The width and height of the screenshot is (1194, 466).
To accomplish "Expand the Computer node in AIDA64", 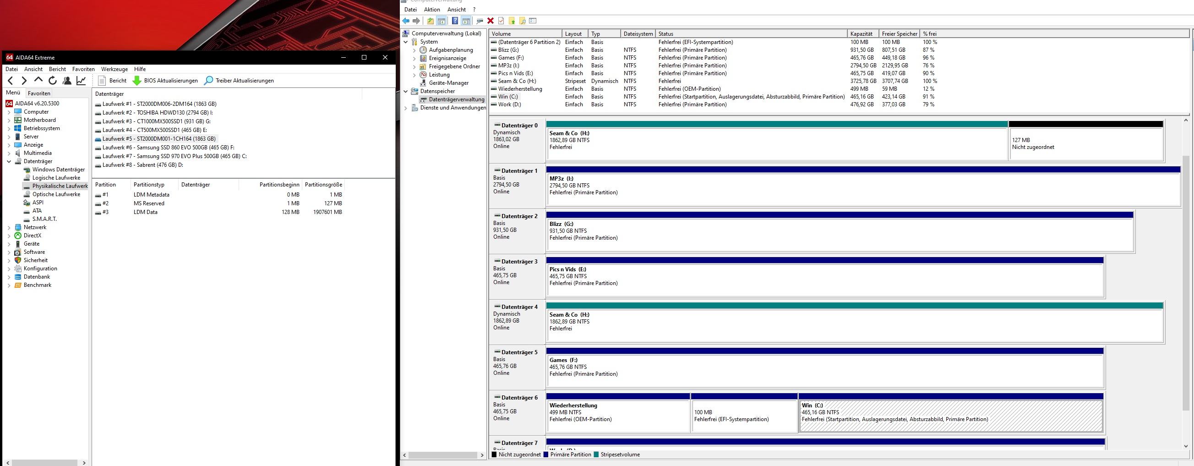I will tap(9, 112).
